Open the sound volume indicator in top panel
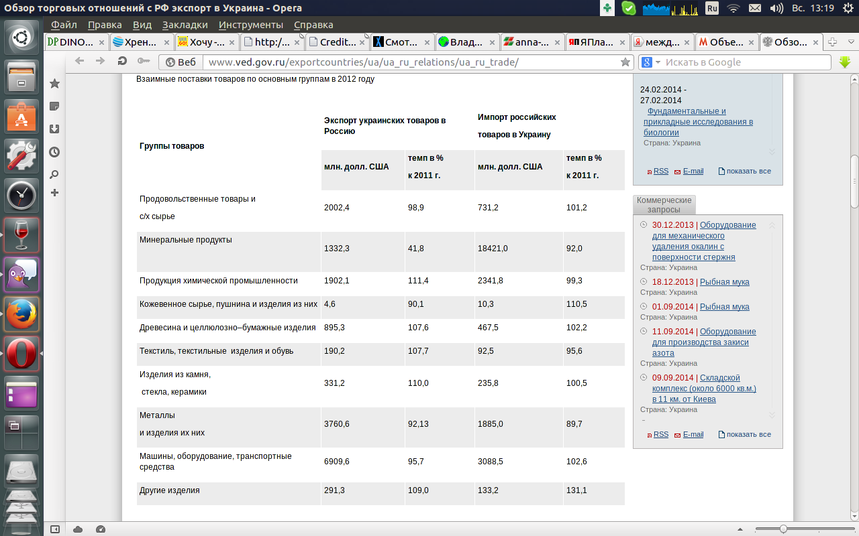 pos(777,8)
